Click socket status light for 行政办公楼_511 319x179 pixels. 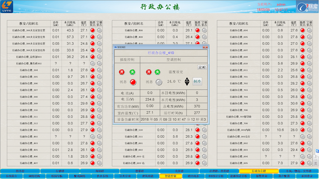tap(197, 137)
